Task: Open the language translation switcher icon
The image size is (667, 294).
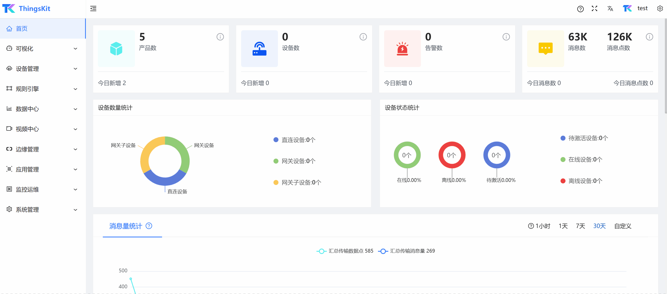Action: coord(610,9)
